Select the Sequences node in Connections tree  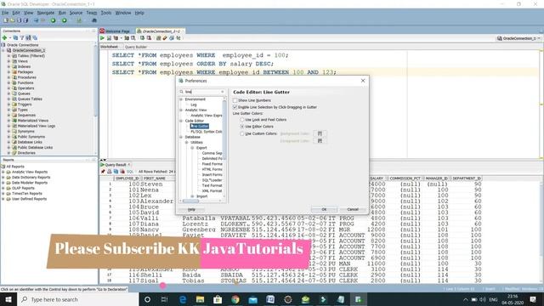point(26,116)
